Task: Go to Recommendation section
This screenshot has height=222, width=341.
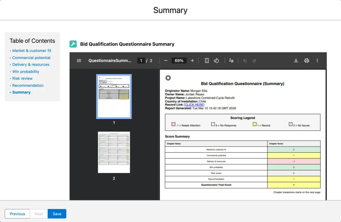Action: 28,85
